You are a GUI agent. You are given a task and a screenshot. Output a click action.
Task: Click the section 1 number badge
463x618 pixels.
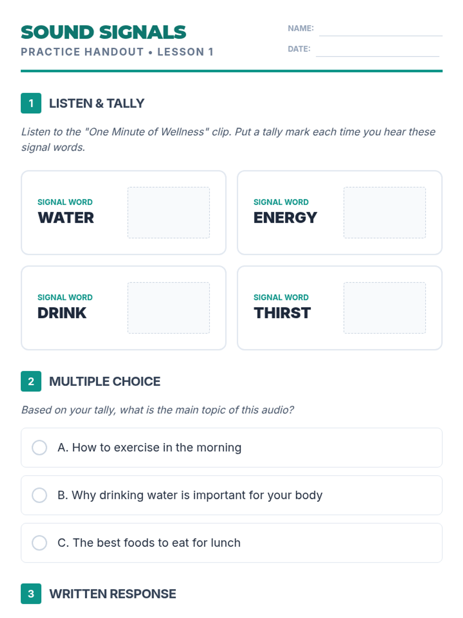pyautogui.click(x=31, y=103)
